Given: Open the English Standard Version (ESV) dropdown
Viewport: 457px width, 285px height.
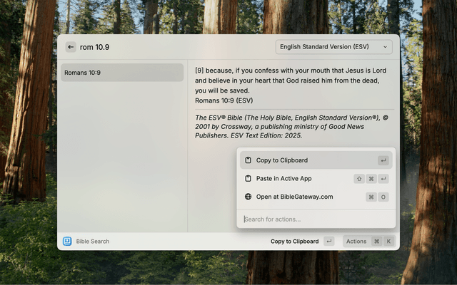Looking at the screenshot, I should [x=333, y=47].
